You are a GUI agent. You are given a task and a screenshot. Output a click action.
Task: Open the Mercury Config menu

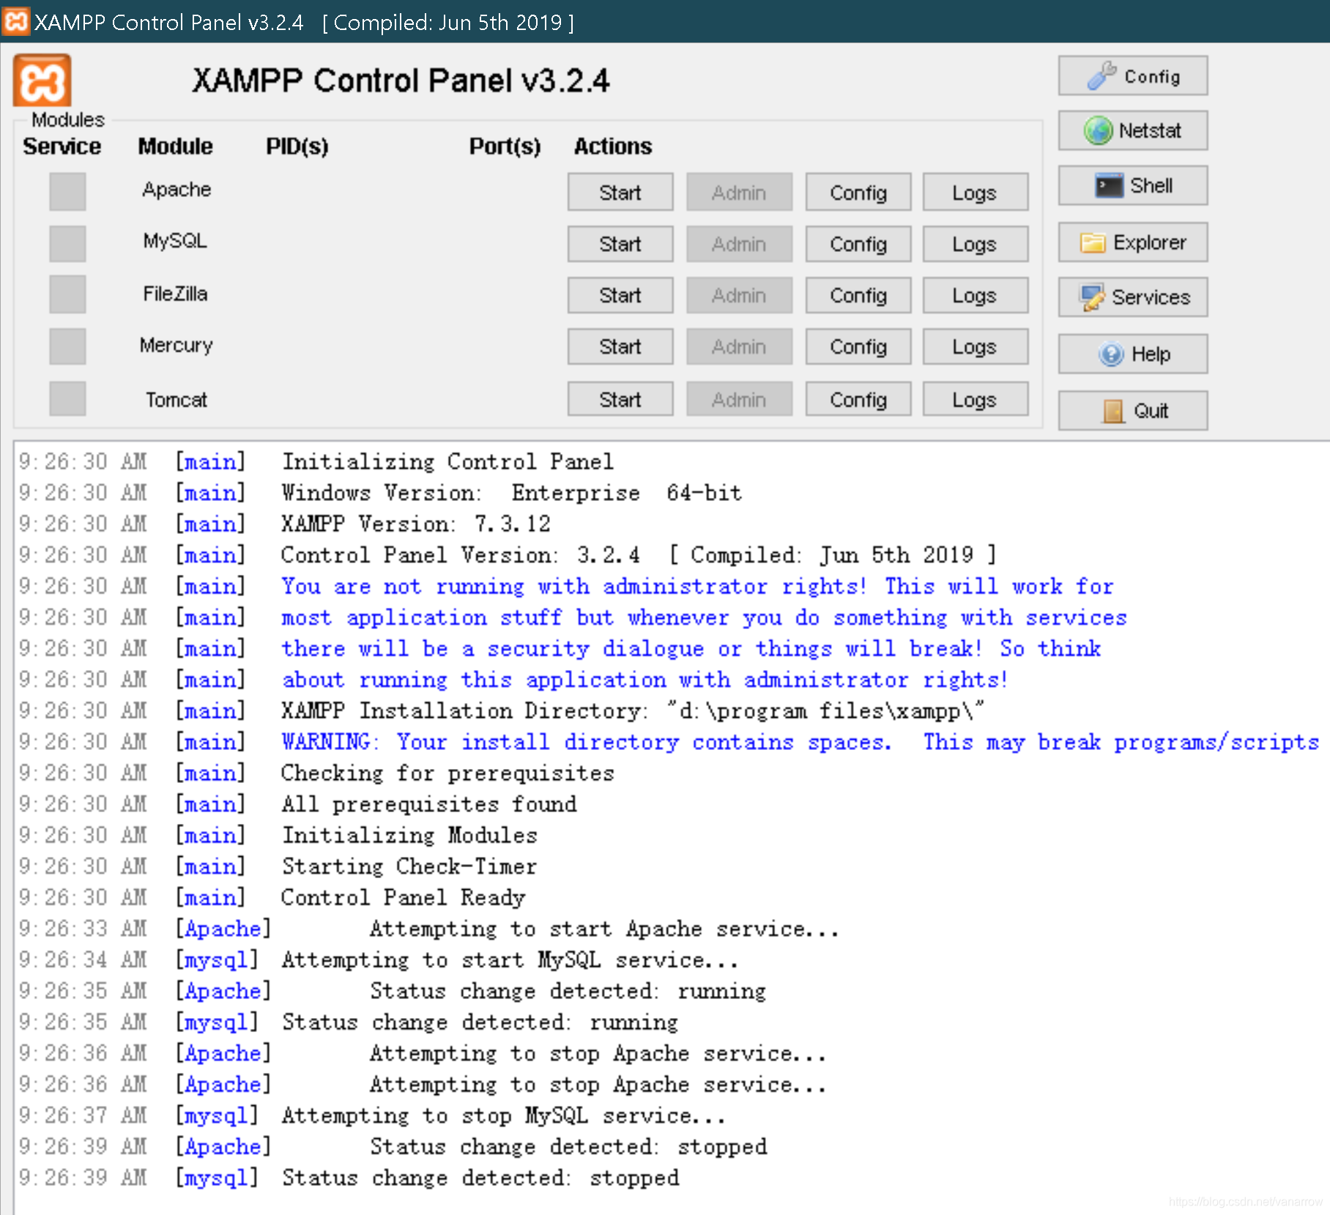pos(858,346)
